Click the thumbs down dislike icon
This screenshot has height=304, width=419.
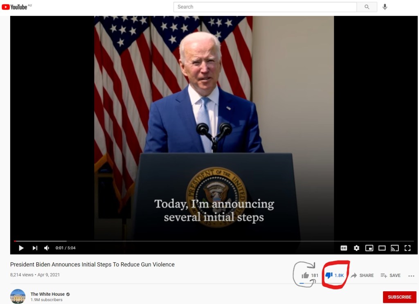(x=329, y=275)
